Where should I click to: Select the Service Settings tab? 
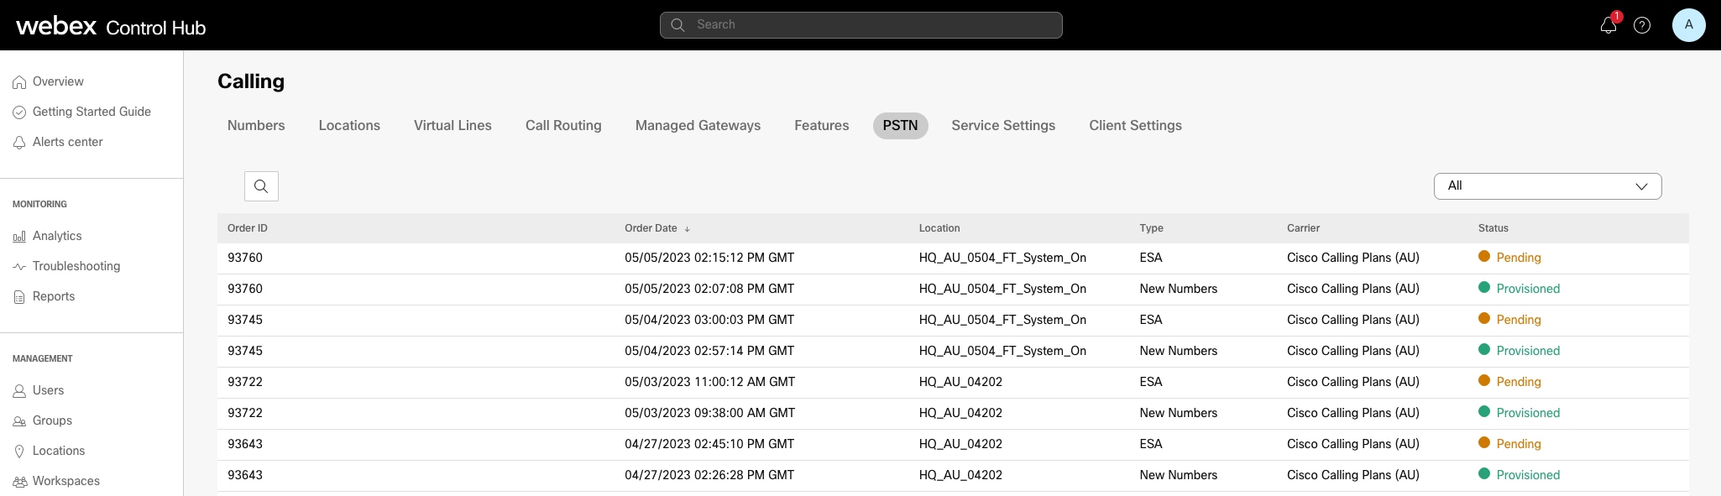[x=1003, y=126]
